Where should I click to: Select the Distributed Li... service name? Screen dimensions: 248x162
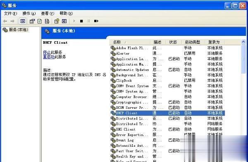pyautogui.click(x=132, y=118)
